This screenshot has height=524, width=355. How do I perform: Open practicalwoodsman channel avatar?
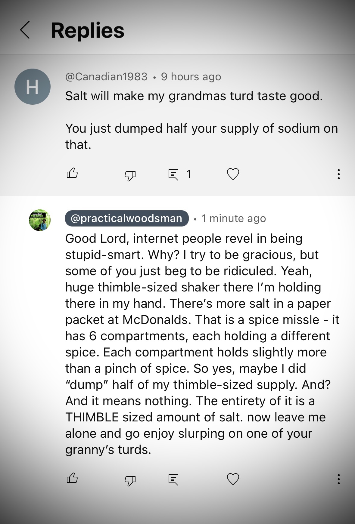[40, 220]
